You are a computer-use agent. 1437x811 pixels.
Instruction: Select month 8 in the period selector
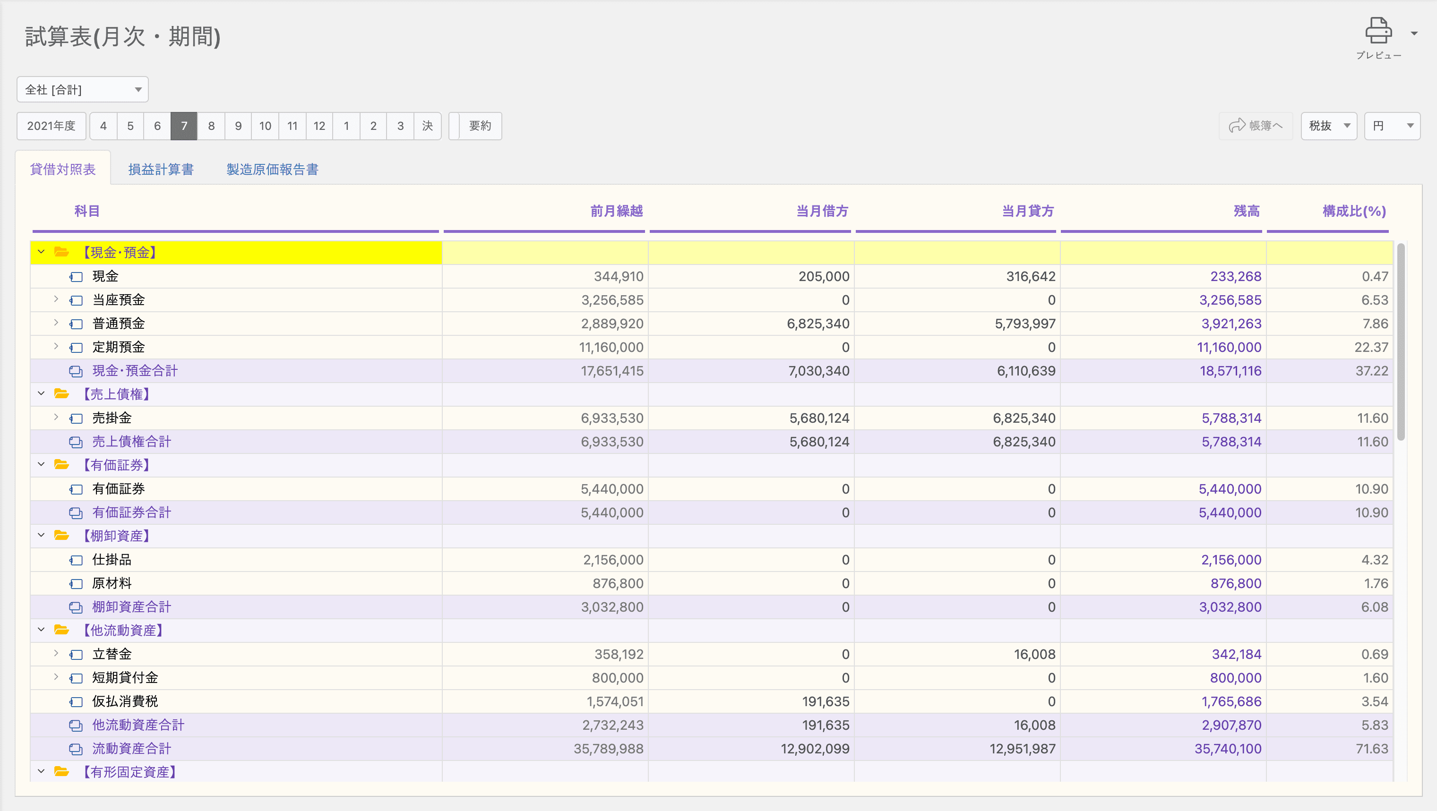(211, 126)
